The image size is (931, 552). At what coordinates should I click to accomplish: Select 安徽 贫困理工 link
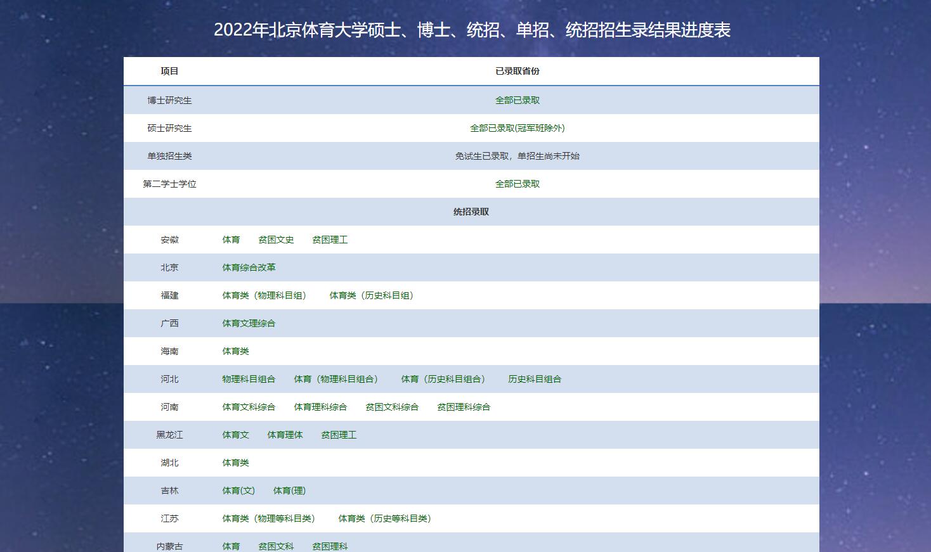pos(330,240)
